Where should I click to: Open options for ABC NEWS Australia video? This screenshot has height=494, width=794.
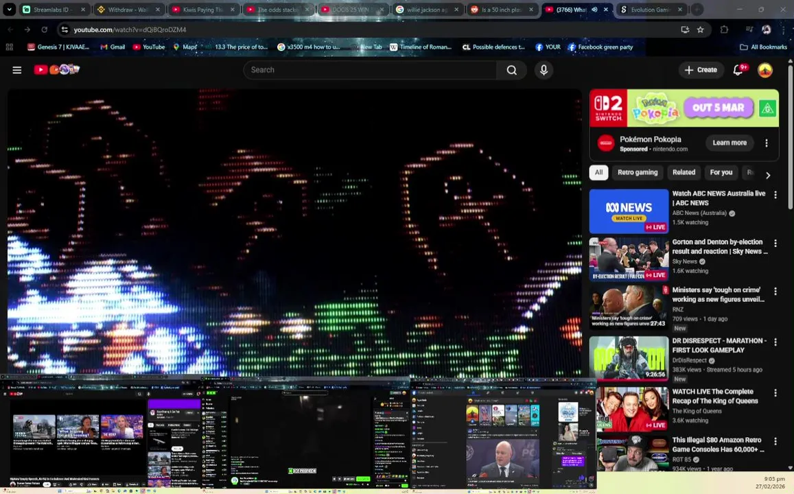click(x=775, y=195)
